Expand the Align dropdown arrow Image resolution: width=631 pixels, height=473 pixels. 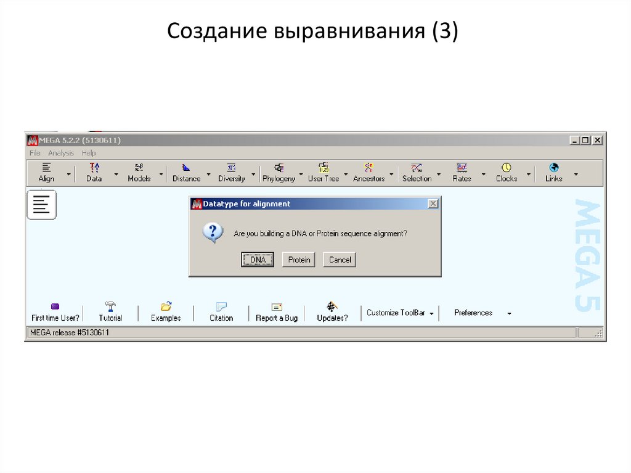tap(69, 175)
